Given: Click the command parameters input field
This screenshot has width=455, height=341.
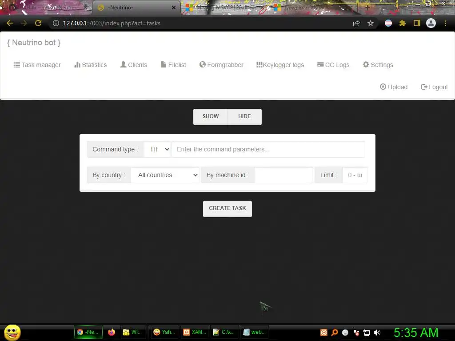Looking at the screenshot, I should pyautogui.click(x=268, y=149).
